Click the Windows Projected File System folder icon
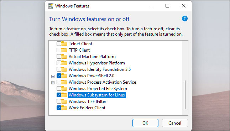 64,88
